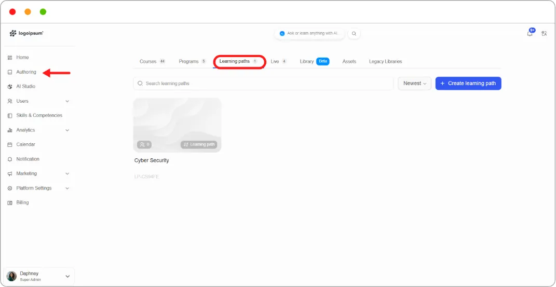Open the Library Beta tab

pos(315,61)
